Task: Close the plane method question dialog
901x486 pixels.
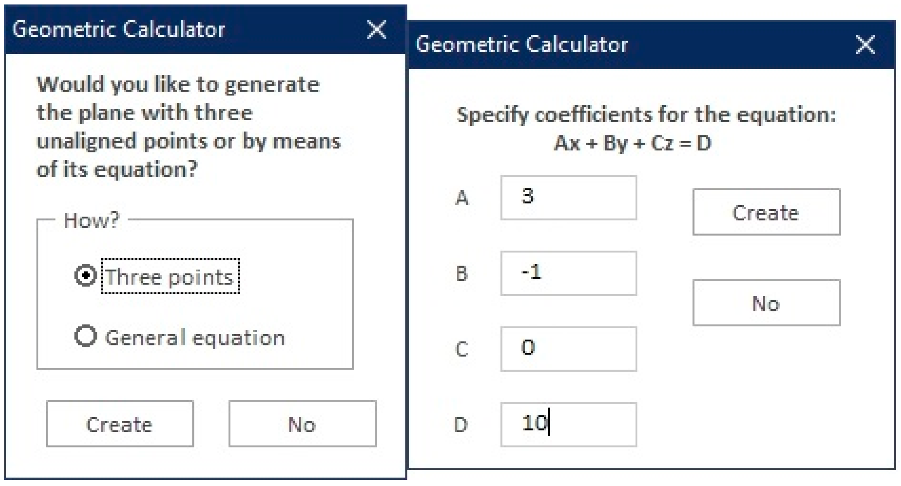Action: coord(377,29)
